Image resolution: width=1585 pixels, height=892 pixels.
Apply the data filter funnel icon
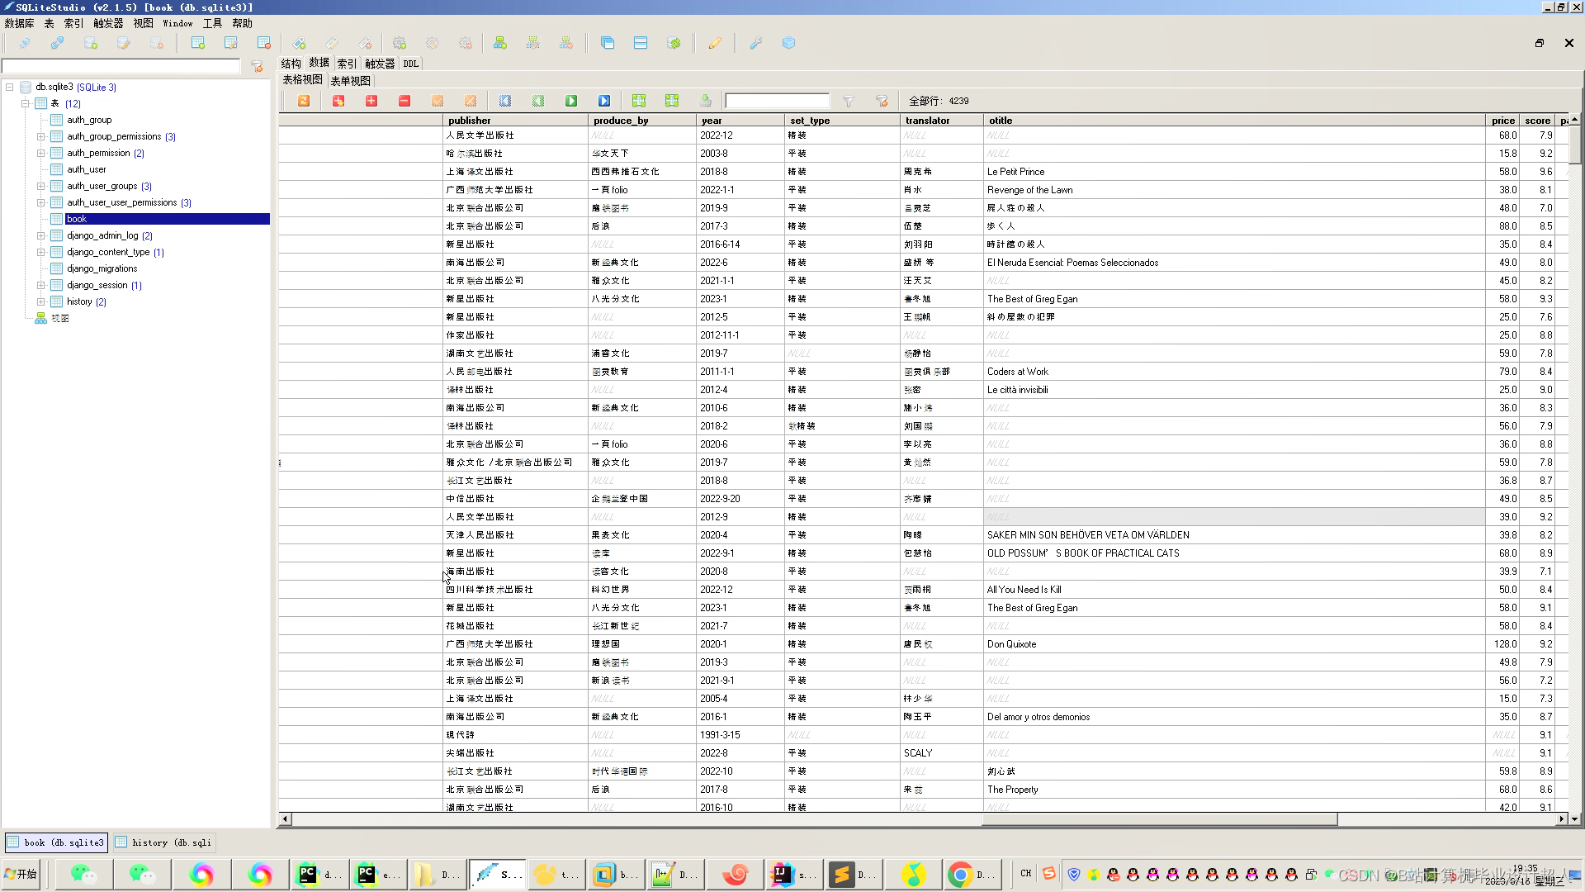pyautogui.click(x=848, y=101)
